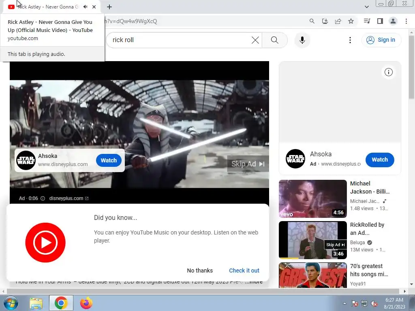The width and height of the screenshot is (415, 311).
Task: Open the 70's greatest hits songs title
Action: [x=369, y=270]
